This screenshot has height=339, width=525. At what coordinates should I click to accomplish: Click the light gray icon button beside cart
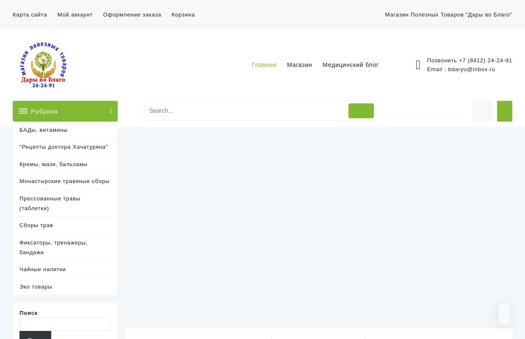[x=482, y=111]
